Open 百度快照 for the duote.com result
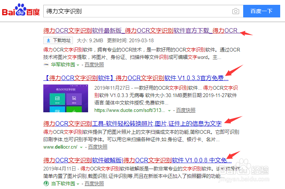Image resolution: width=285 pixels, height=189 pixels. pyautogui.click(x=185, y=110)
